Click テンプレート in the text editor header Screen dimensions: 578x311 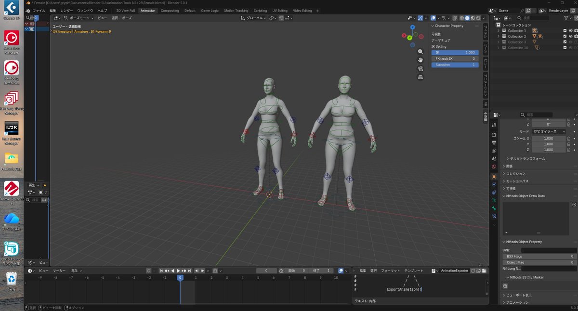coord(414,271)
